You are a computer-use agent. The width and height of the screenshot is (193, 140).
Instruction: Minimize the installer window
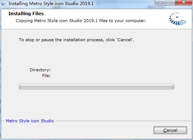tap(160, 3)
